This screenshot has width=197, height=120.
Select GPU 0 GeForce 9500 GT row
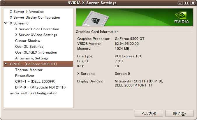[x=33, y=64]
